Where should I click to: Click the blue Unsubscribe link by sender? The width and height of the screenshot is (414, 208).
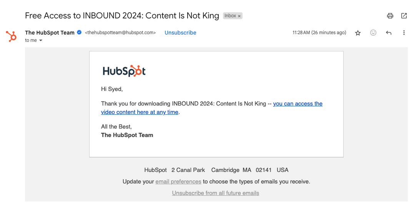180,33
